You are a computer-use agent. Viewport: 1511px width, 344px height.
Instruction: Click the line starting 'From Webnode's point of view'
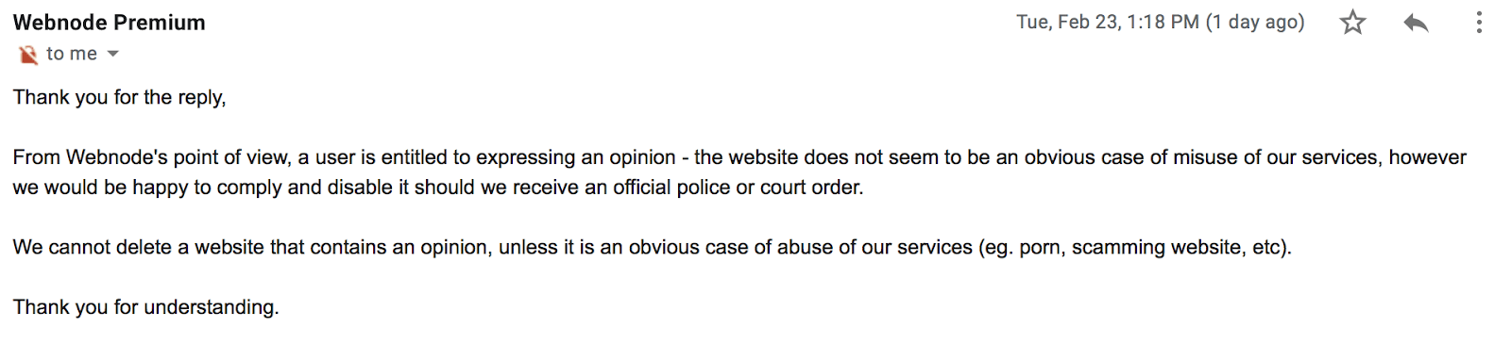pyautogui.click(x=739, y=157)
